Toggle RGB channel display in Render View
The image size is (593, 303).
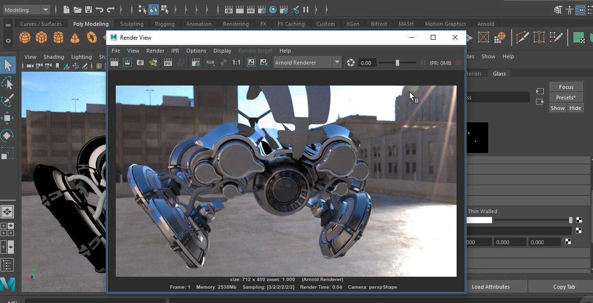click(x=210, y=63)
